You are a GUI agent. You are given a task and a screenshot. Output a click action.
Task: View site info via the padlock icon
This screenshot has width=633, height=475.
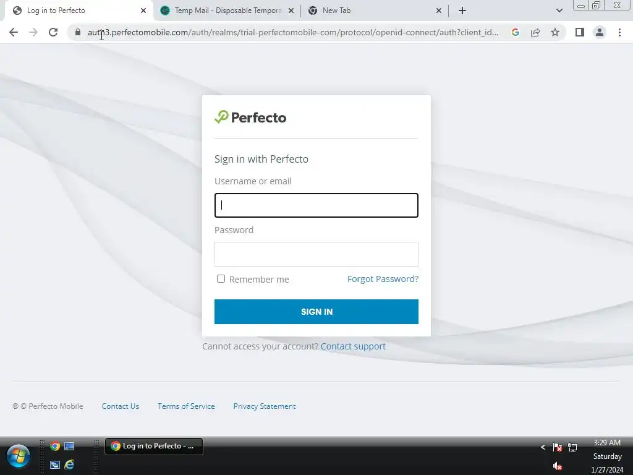78,32
